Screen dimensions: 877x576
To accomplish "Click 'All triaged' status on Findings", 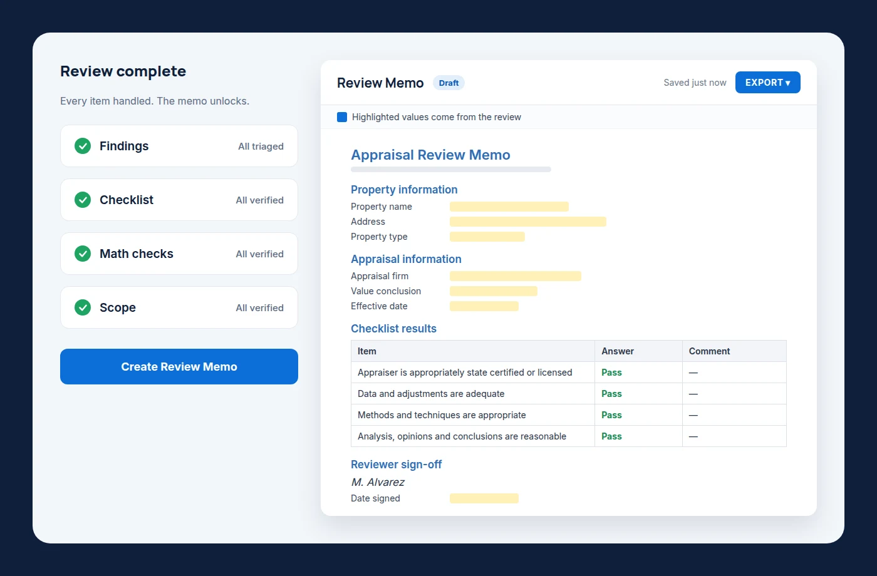I will (261, 147).
